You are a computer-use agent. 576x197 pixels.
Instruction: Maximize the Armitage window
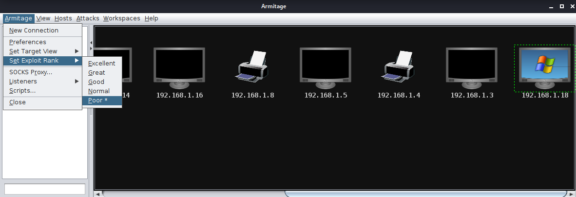[562, 6]
